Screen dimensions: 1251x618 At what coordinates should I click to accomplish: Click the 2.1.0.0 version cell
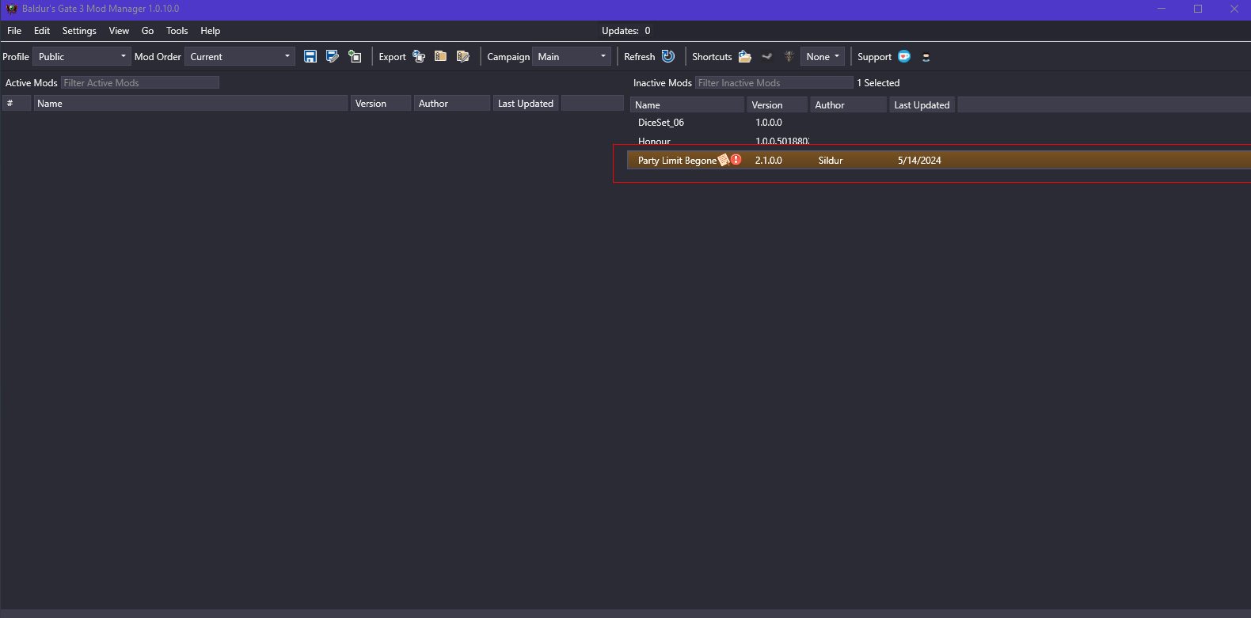click(769, 161)
